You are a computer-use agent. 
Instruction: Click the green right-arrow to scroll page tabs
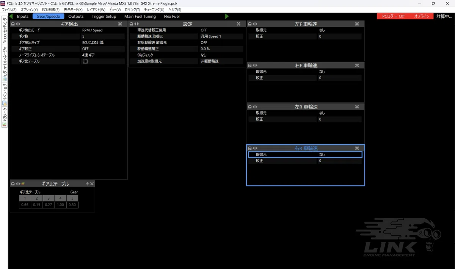pyautogui.click(x=227, y=16)
